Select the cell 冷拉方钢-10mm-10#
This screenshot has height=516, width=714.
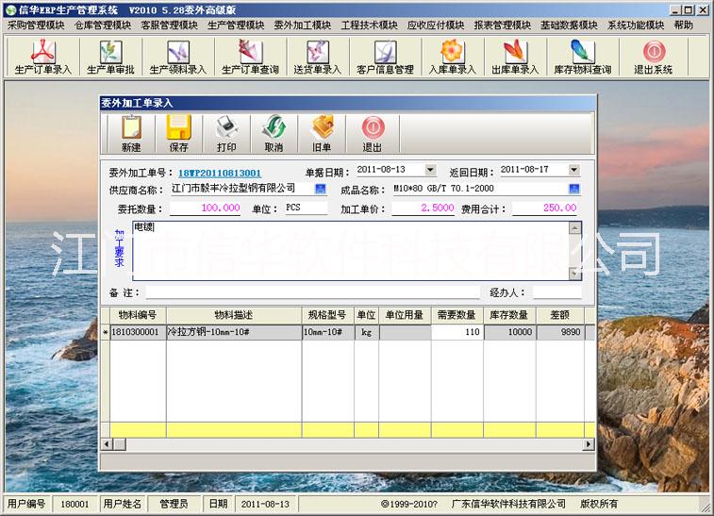(234, 332)
